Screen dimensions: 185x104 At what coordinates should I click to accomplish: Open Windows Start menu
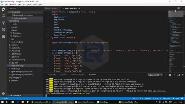point(2,102)
